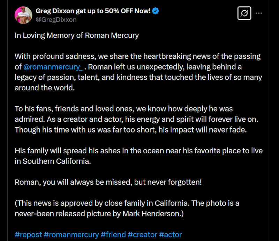Click Greg Dixxon's profile avatar
The height and width of the screenshot is (241, 279).
click(x=23, y=15)
